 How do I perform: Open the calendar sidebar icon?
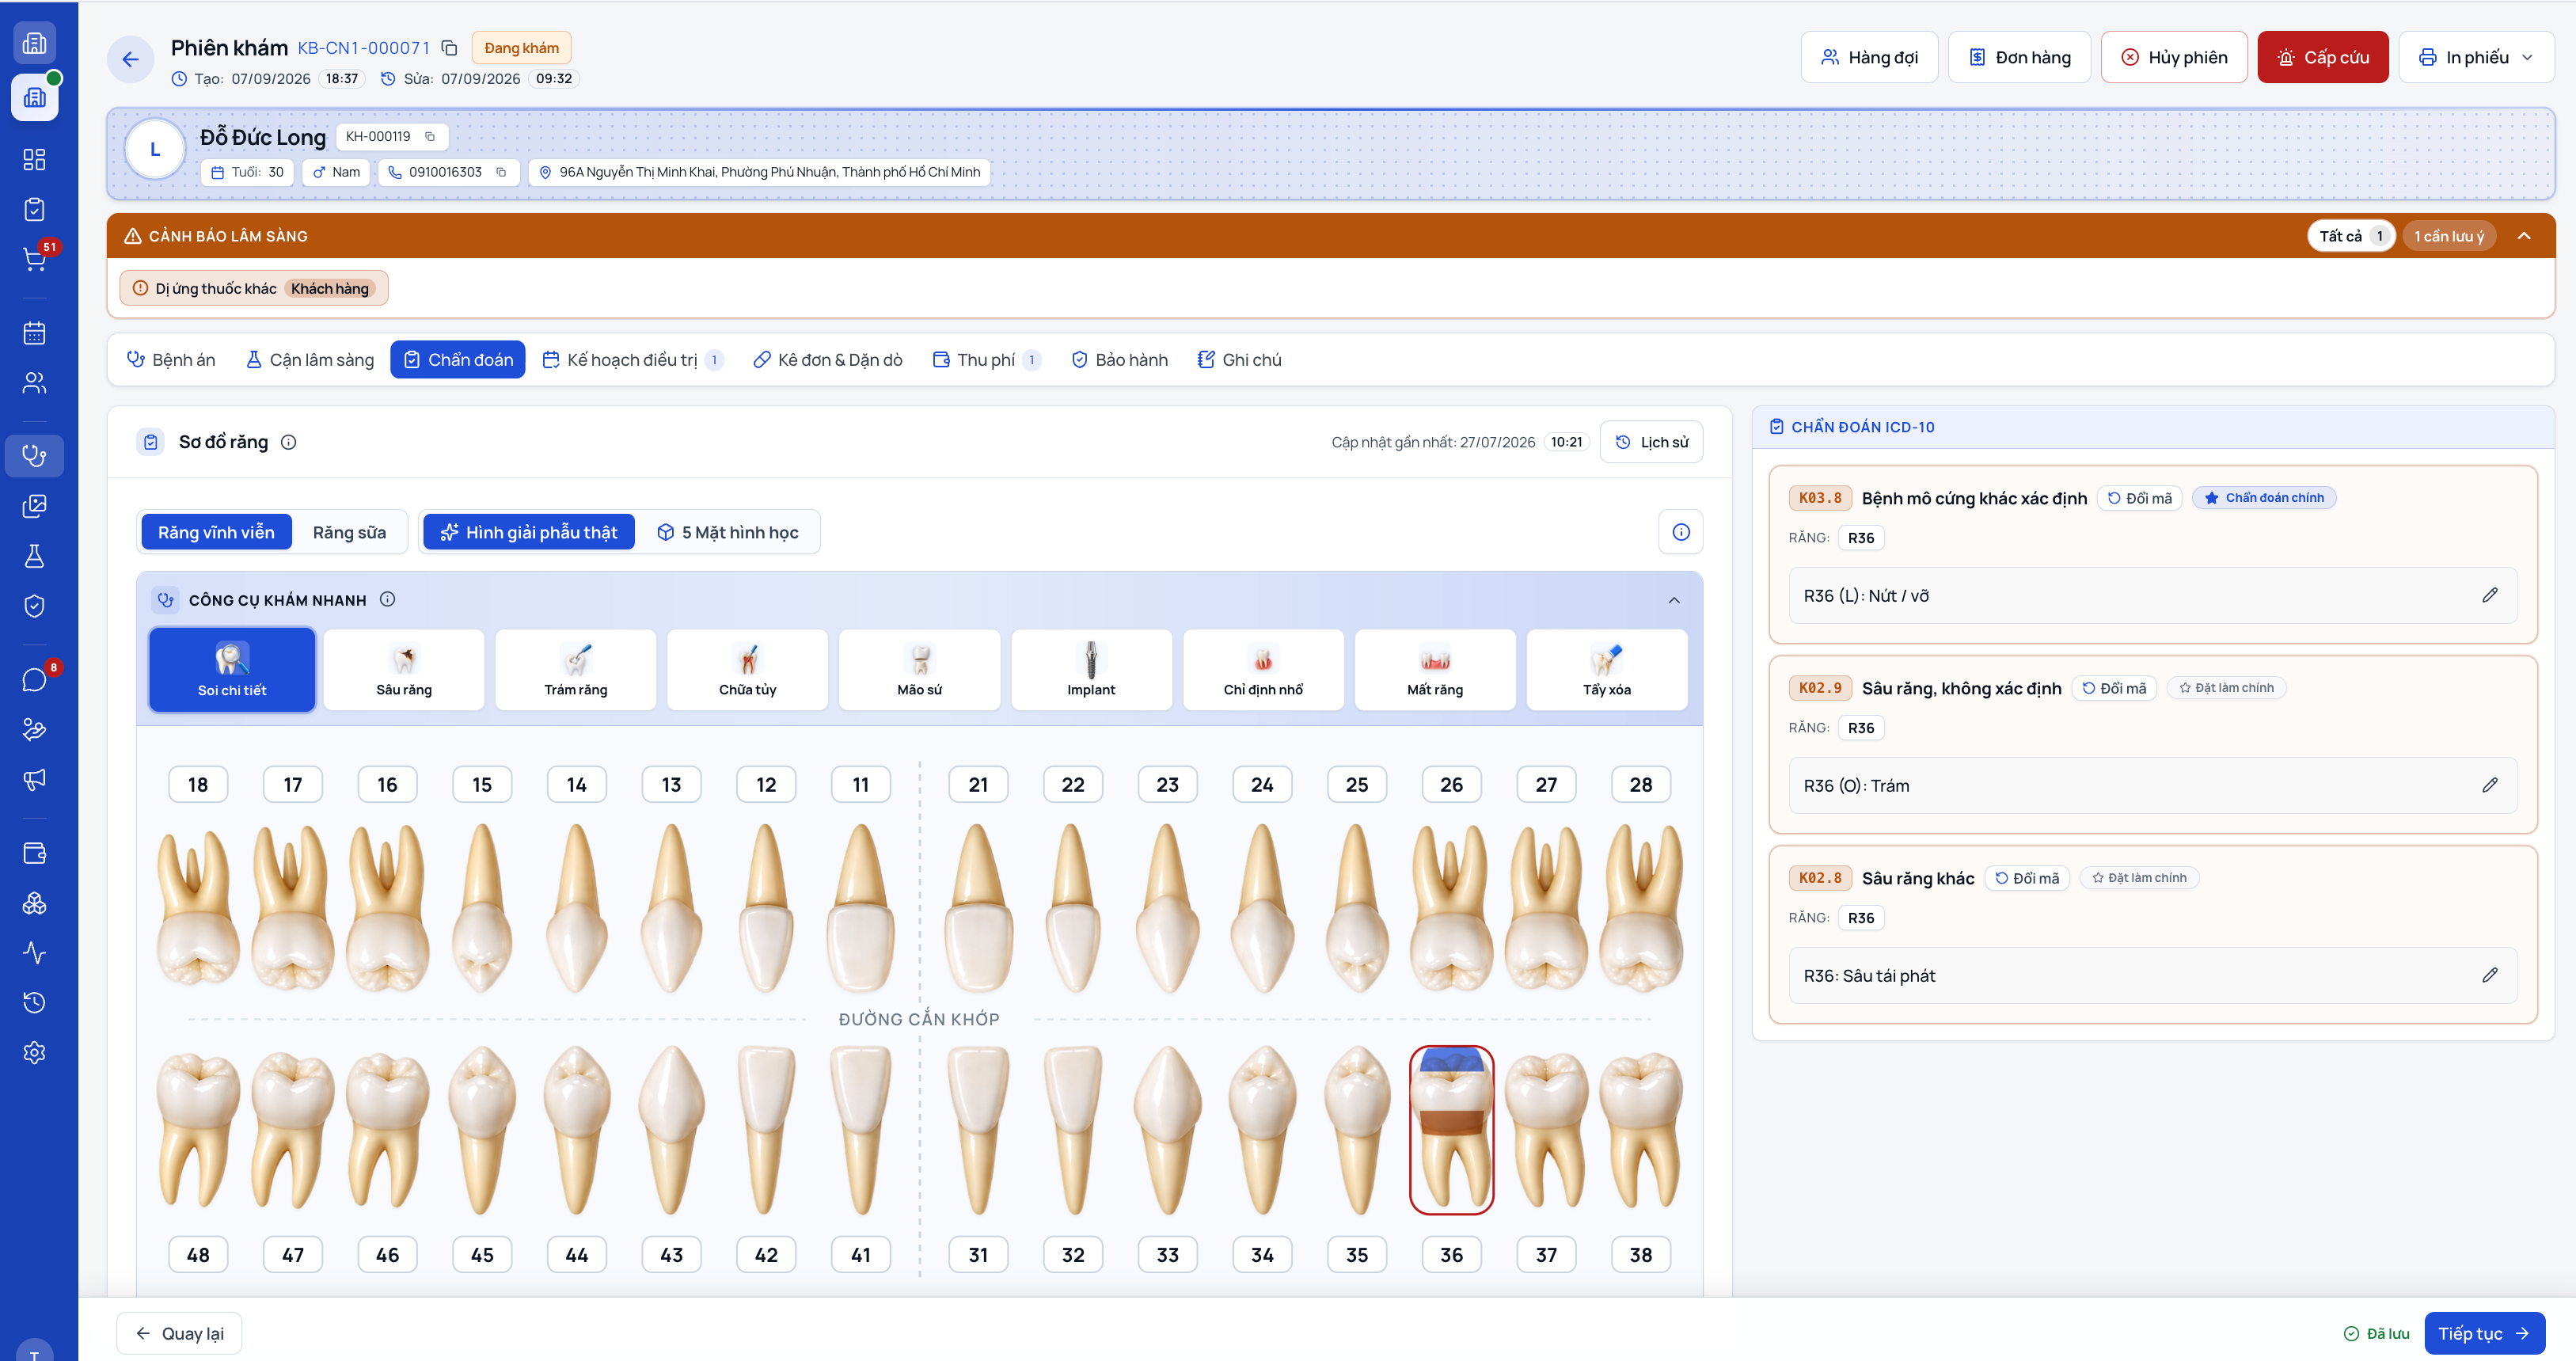coord(35,333)
